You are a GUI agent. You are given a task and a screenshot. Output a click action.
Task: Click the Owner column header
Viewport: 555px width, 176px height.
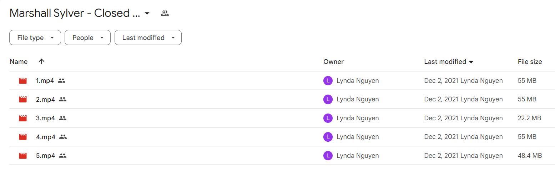[x=333, y=61]
